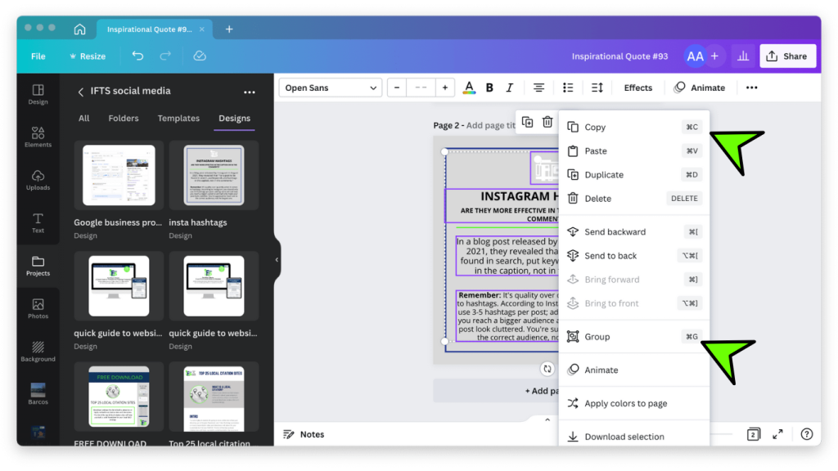Open the text color picker
The image size is (838, 471).
469,87
